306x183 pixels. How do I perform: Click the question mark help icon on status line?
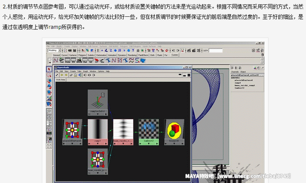(x=133, y=50)
